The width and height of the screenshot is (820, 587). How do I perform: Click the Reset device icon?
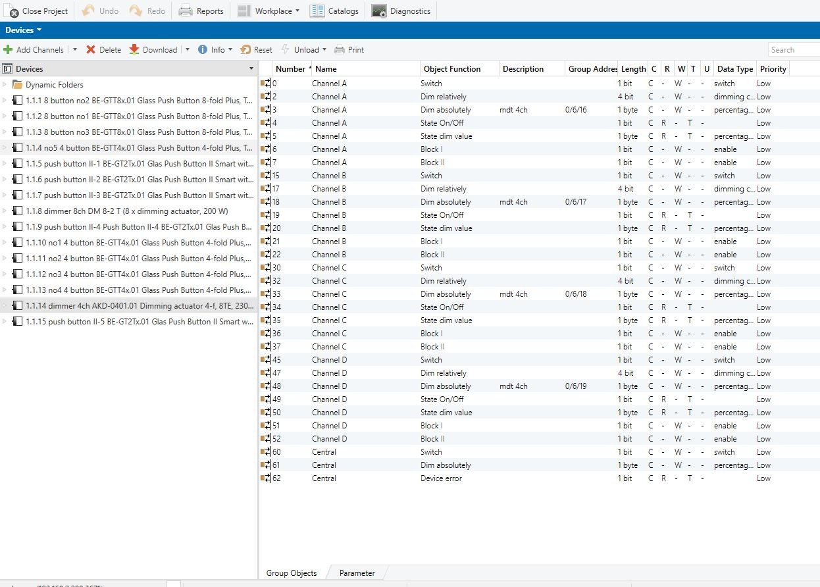tap(245, 50)
